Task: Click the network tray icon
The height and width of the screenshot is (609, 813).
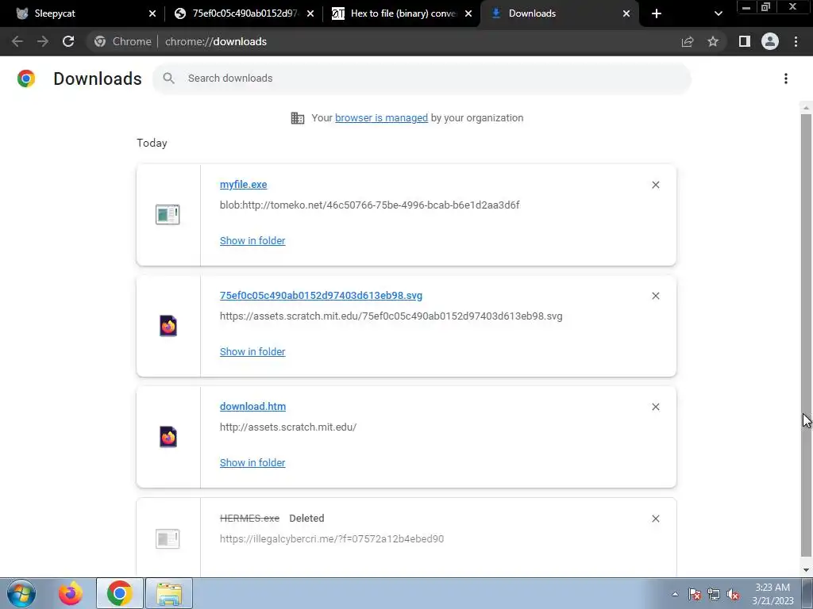Action: tap(714, 594)
